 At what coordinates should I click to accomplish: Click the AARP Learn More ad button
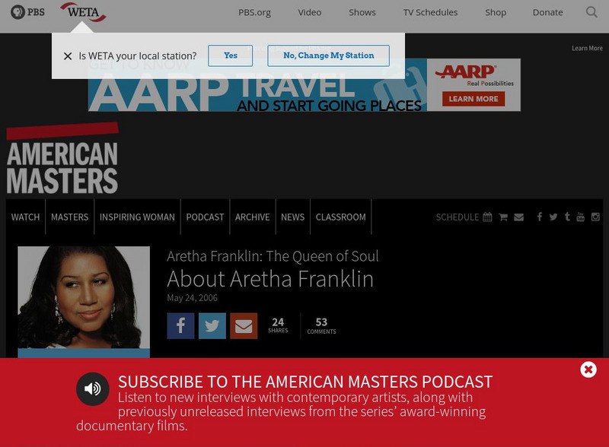coord(473,99)
